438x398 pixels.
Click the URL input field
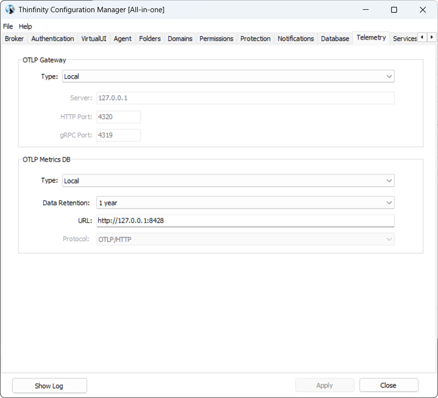click(245, 221)
